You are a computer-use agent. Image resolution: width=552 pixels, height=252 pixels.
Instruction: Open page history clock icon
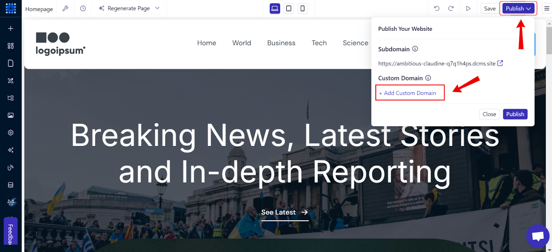coord(83,8)
